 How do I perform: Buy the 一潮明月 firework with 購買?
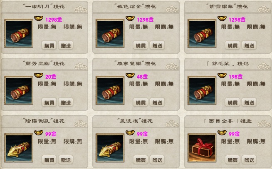click(49, 45)
